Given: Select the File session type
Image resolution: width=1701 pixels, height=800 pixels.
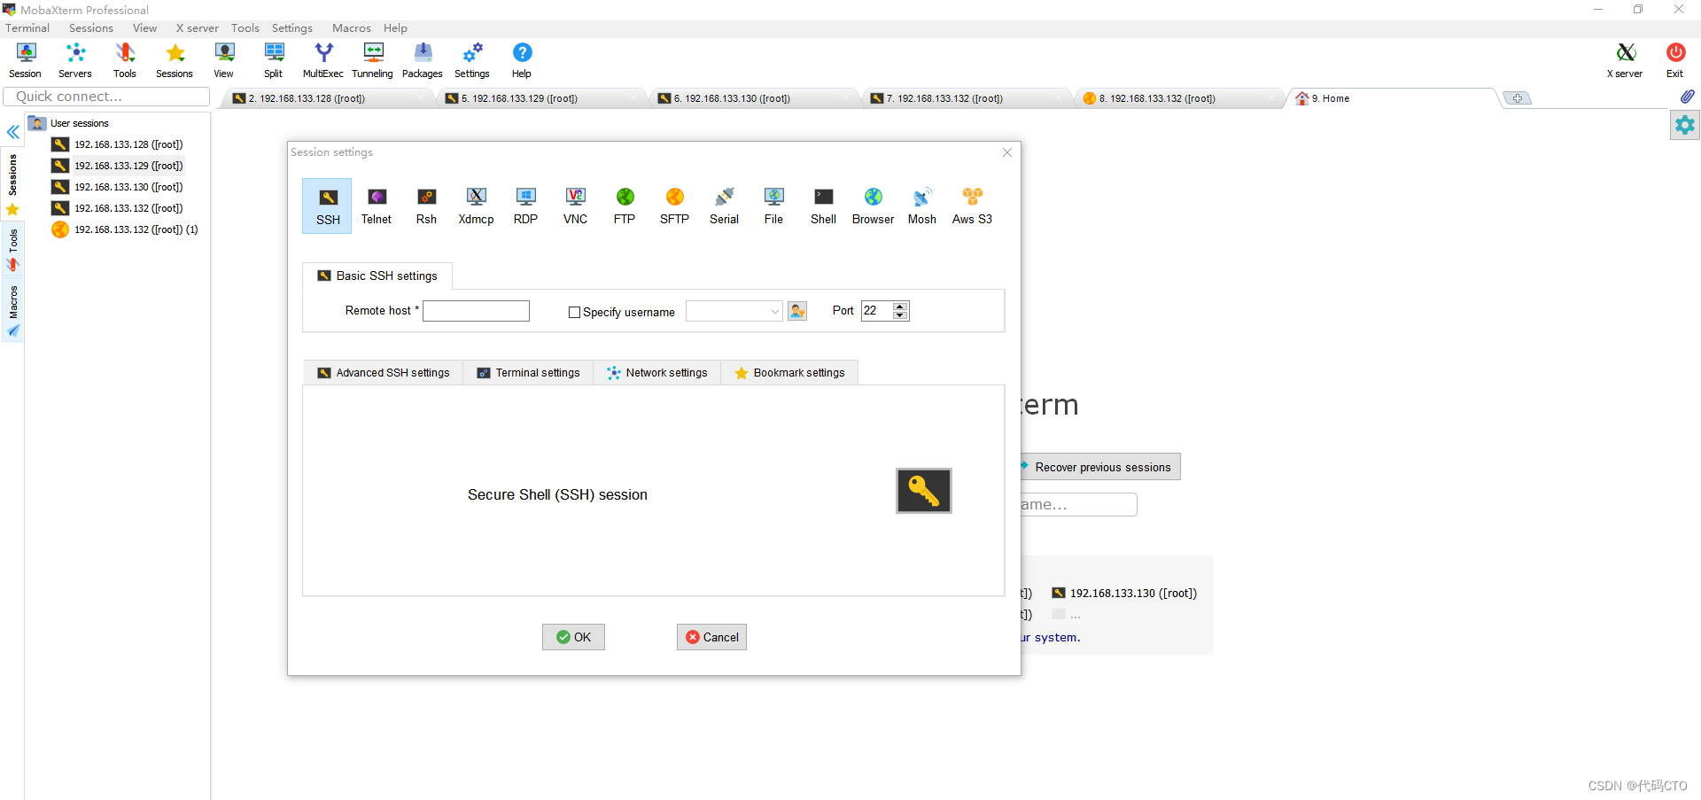Looking at the screenshot, I should point(773,206).
